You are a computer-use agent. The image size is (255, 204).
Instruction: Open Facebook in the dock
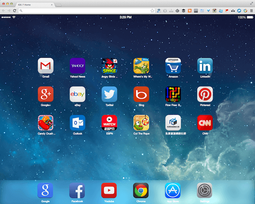pyautogui.click(x=77, y=190)
